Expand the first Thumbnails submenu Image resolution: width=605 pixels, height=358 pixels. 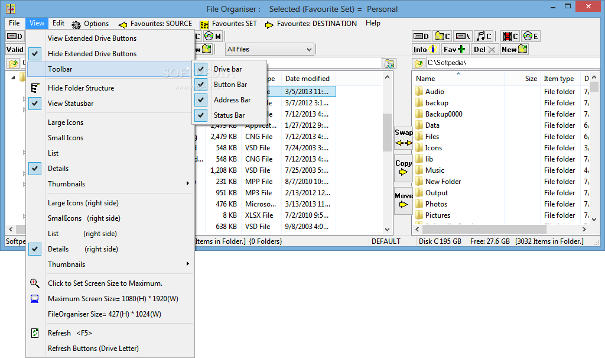110,184
